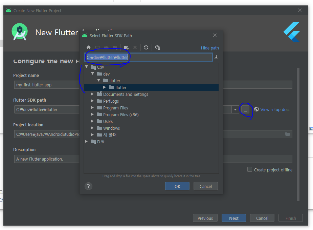
Task: Open View setup docs link
Action: click(x=277, y=109)
